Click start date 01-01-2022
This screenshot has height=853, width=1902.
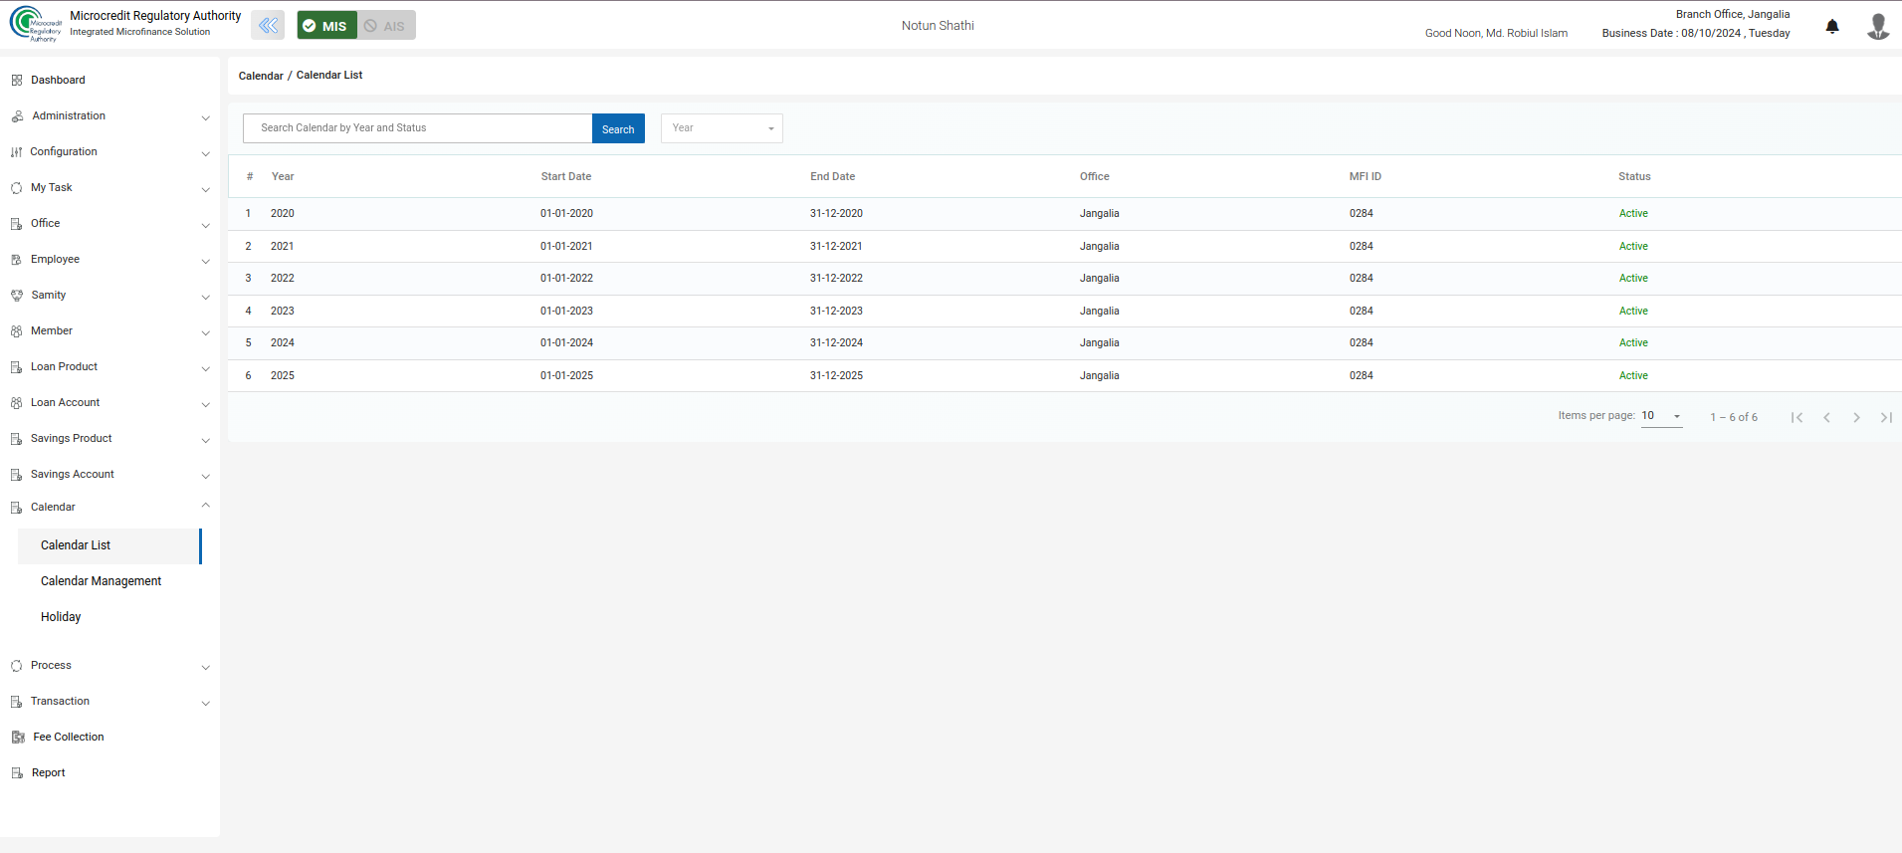[x=566, y=278]
